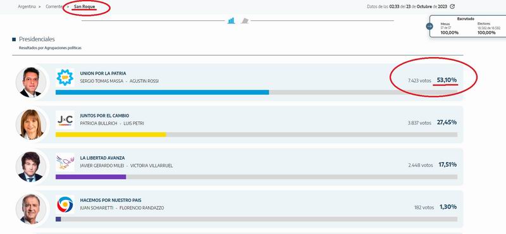Click the Escrutado panel title
The image size is (506, 234).
click(466, 19)
